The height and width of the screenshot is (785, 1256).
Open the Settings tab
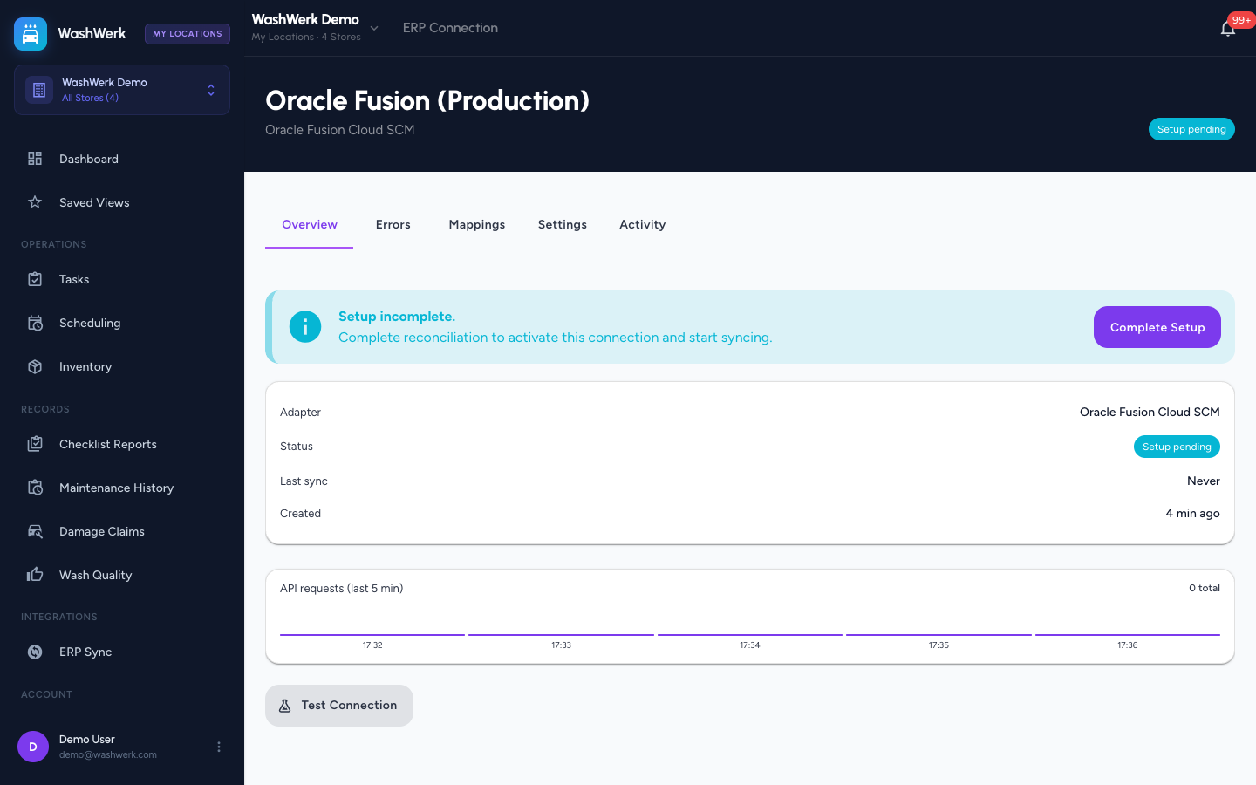coord(563,225)
